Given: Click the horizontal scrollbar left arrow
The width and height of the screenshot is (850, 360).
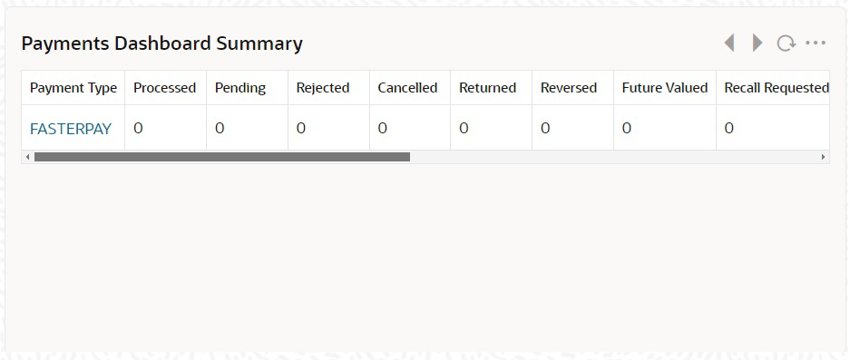Looking at the screenshot, I should coord(27,157).
